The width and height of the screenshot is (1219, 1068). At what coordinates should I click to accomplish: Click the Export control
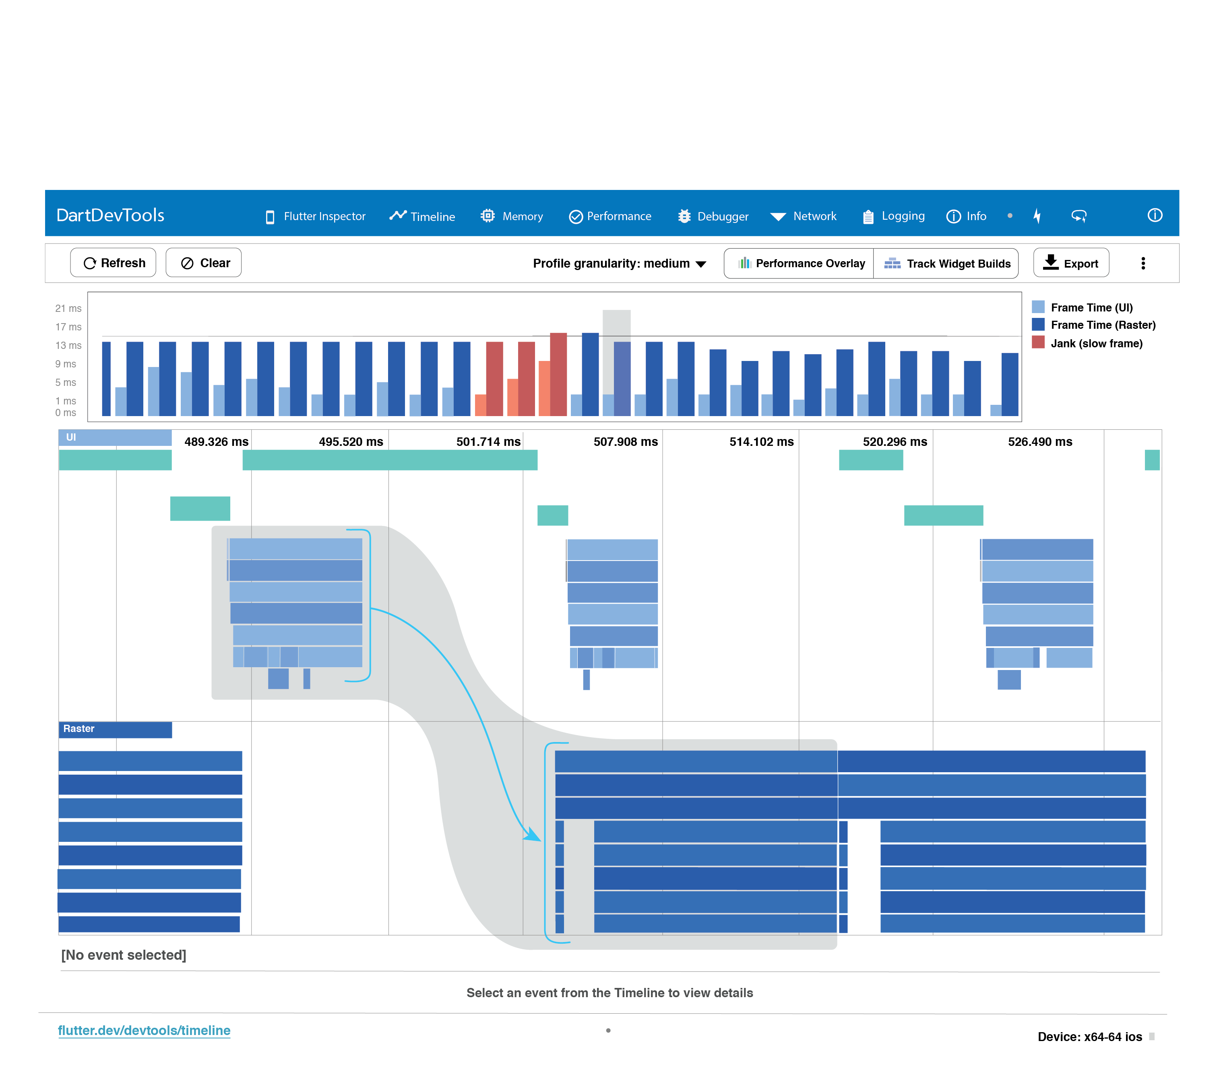tap(1070, 262)
